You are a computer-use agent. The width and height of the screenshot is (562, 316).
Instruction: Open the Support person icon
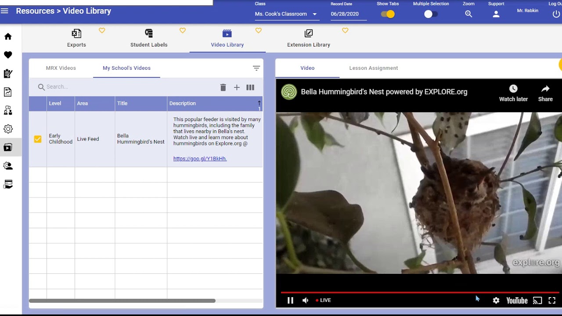pyautogui.click(x=496, y=14)
